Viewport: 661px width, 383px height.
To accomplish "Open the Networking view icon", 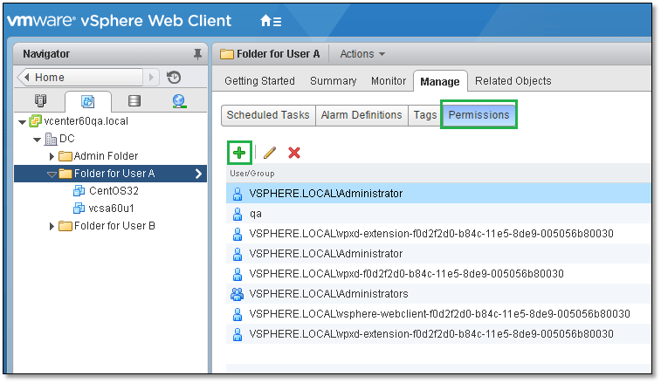I will (179, 101).
